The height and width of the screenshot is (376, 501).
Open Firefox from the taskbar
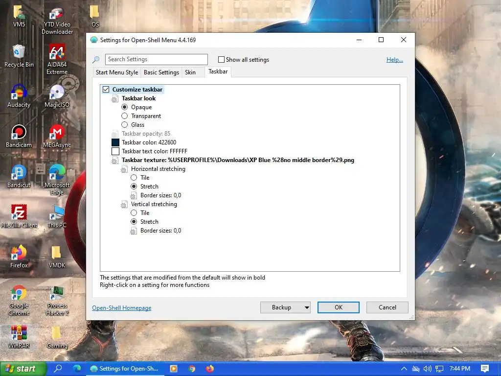point(210,369)
